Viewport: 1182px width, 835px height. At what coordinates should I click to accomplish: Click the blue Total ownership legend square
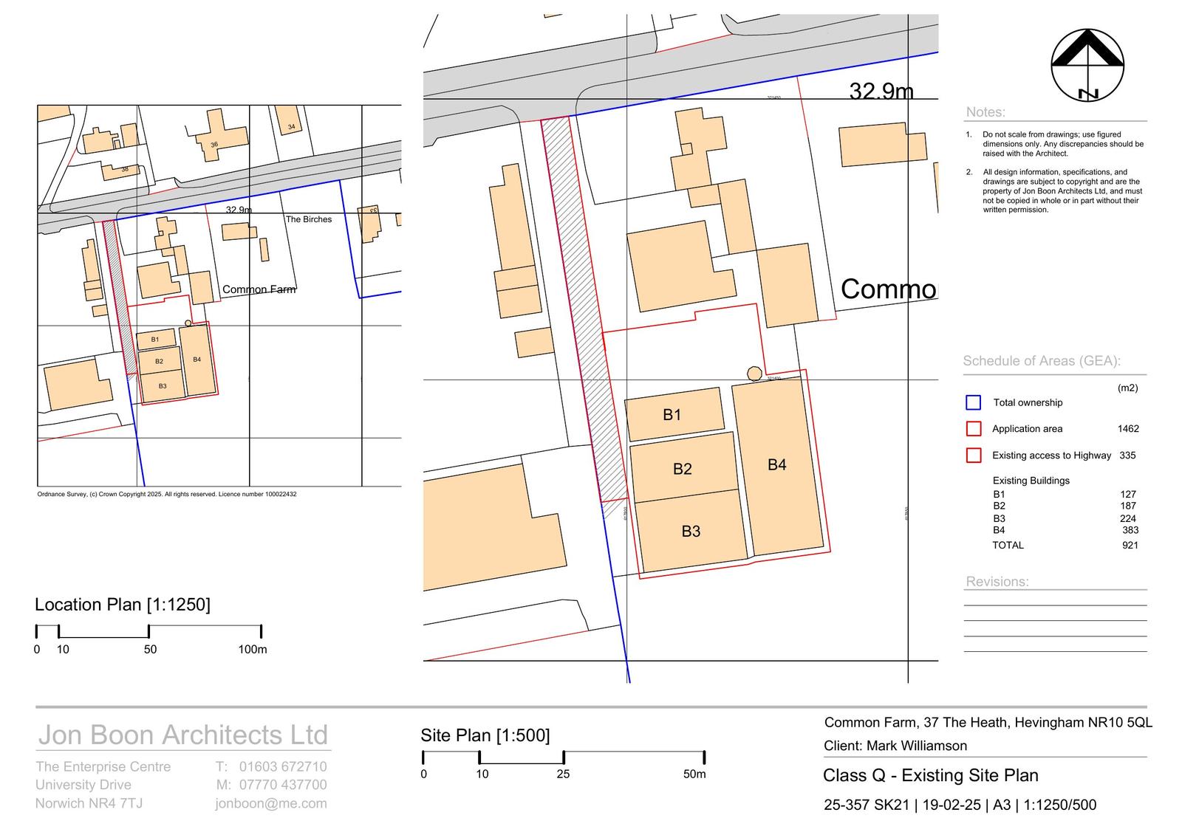click(x=973, y=402)
